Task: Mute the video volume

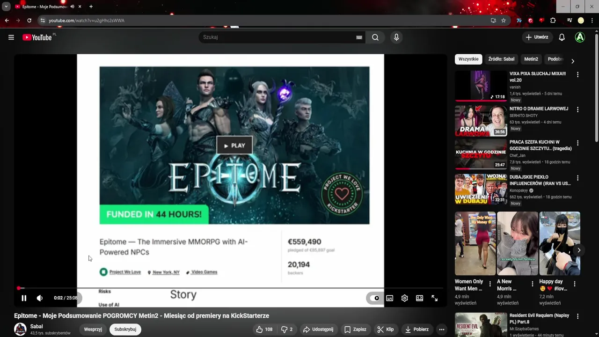Action: coord(40,298)
